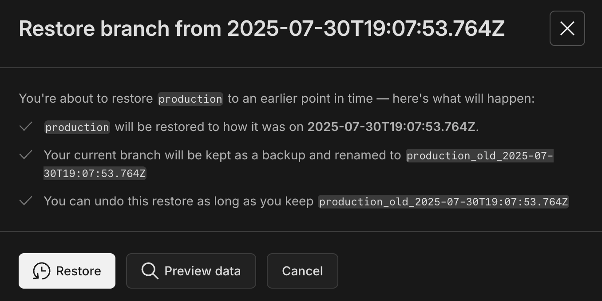Click the backup chip in the undo bullet
This screenshot has height=301, width=602.
pos(443,201)
